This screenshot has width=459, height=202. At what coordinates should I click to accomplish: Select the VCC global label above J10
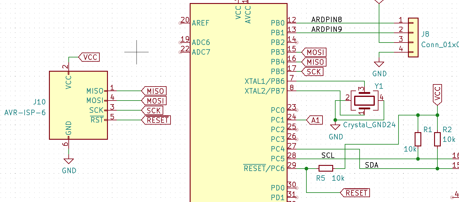click(89, 57)
